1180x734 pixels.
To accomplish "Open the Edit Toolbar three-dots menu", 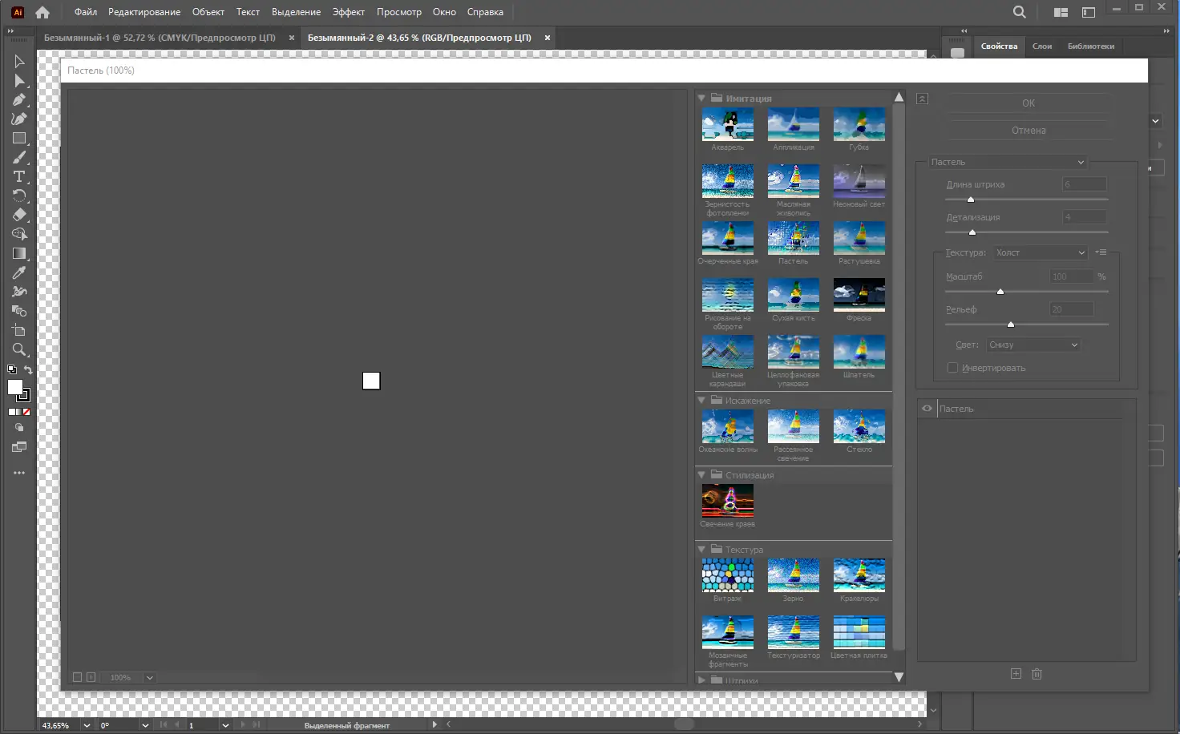I will click(19, 473).
